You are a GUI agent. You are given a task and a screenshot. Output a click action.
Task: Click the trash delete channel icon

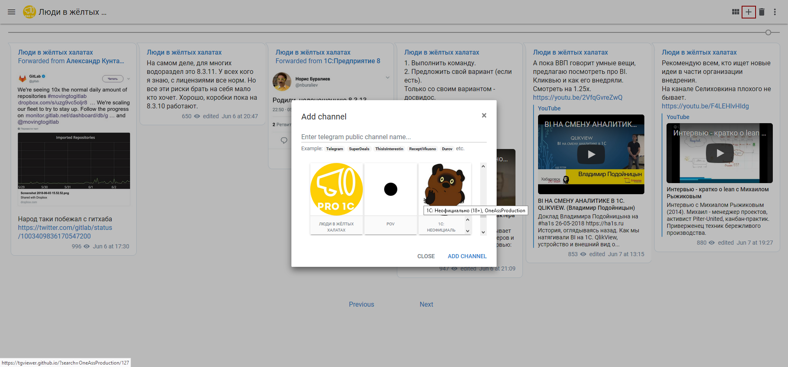coord(762,12)
